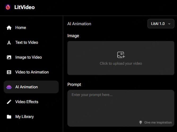Click the film strip Video to Animation icon
Image resolution: width=177 pixels, height=132 pixels.
click(9, 72)
